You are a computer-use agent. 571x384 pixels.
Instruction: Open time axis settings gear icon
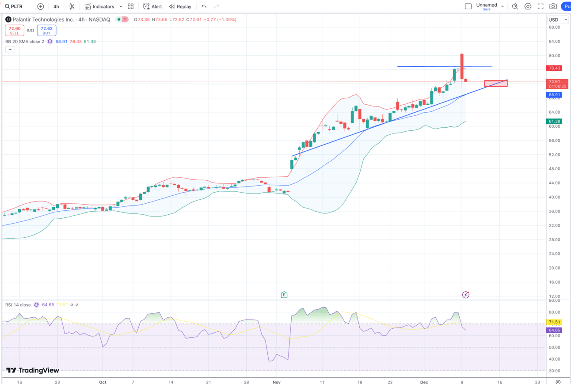pos(558,381)
